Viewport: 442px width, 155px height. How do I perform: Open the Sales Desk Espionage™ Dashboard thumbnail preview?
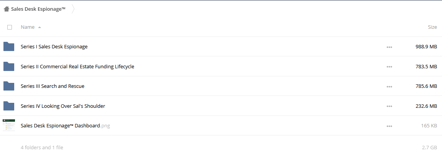(9, 125)
